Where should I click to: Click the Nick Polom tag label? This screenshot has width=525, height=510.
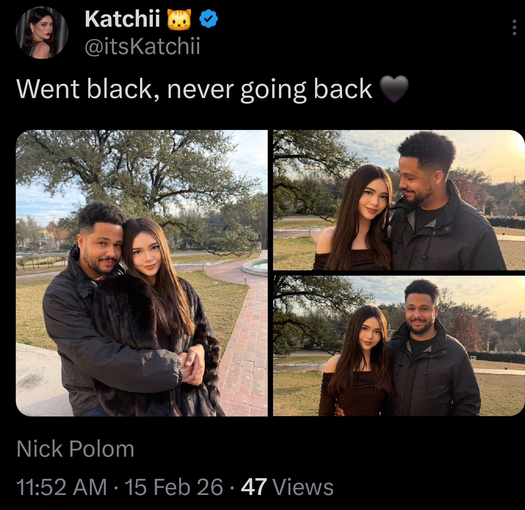coord(75,449)
